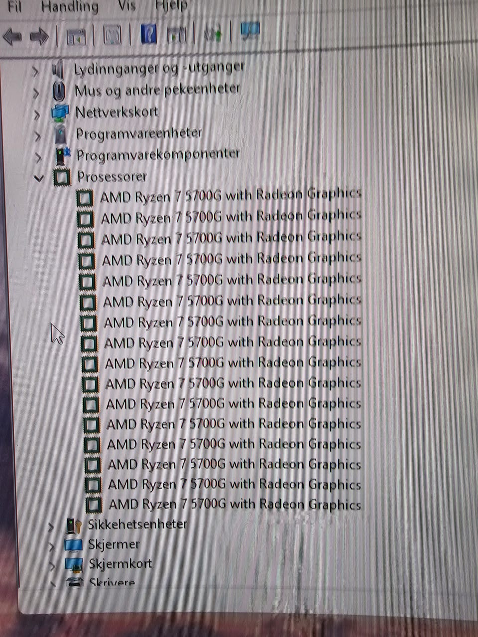Expand the Lydinnganger og -utganger category
This screenshot has height=637, width=478.
(35, 72)
